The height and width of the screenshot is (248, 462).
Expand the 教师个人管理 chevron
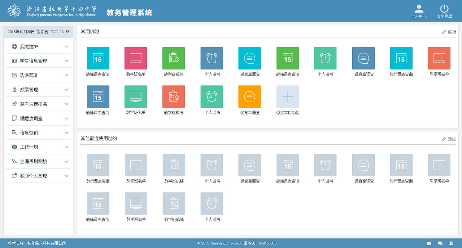66,176
